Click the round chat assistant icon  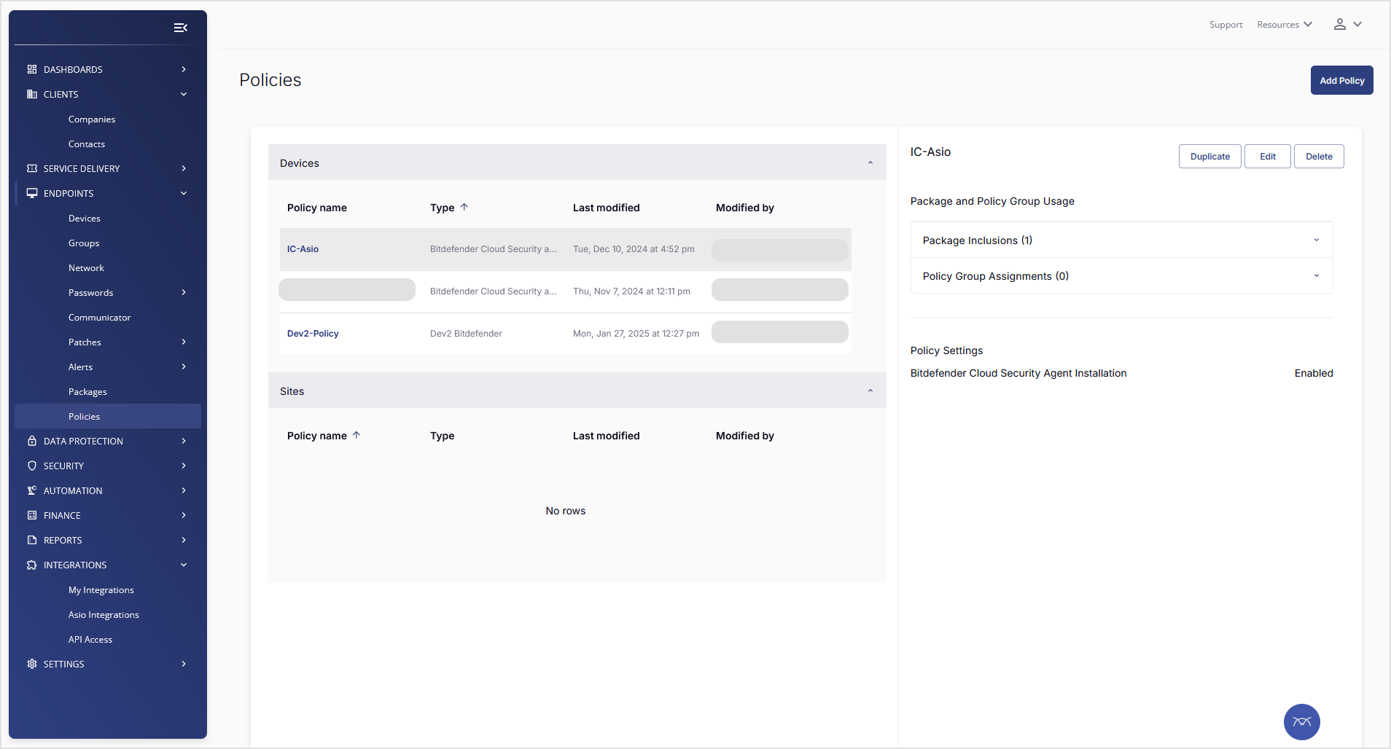coord(1301,721)
